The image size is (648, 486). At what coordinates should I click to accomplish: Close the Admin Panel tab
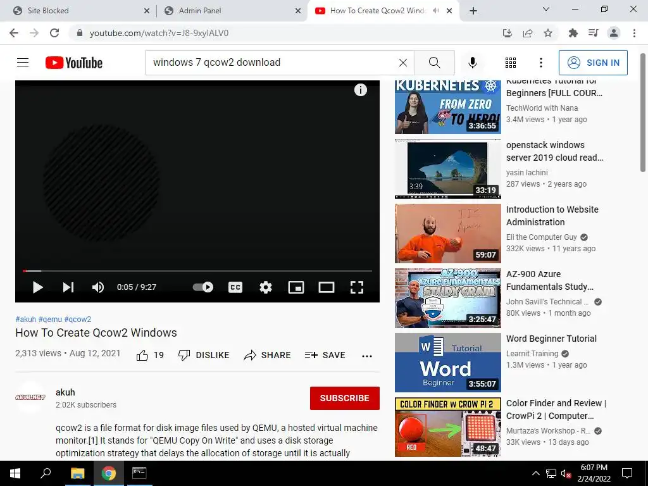pos(298,11)
